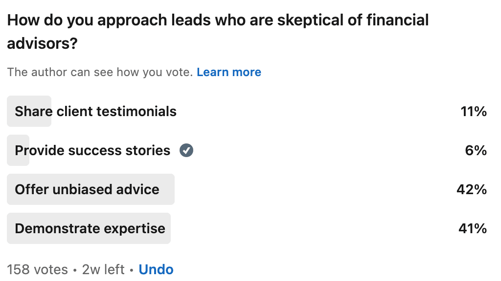This screenshot has height=281, width=501.
Task: Click the Share client testimonials progress bar
Action: click(x=29, y=111)
